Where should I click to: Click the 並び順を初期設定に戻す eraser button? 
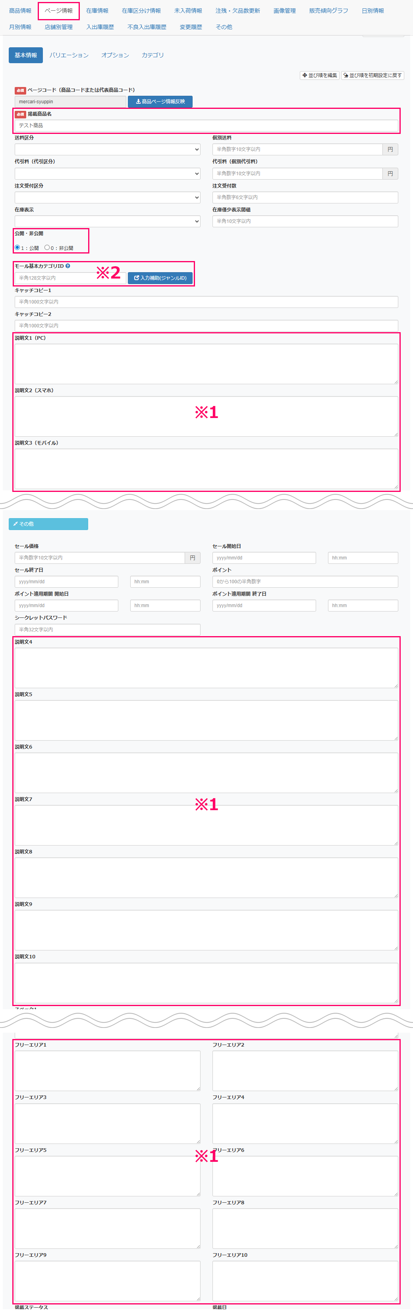point(372,75)
